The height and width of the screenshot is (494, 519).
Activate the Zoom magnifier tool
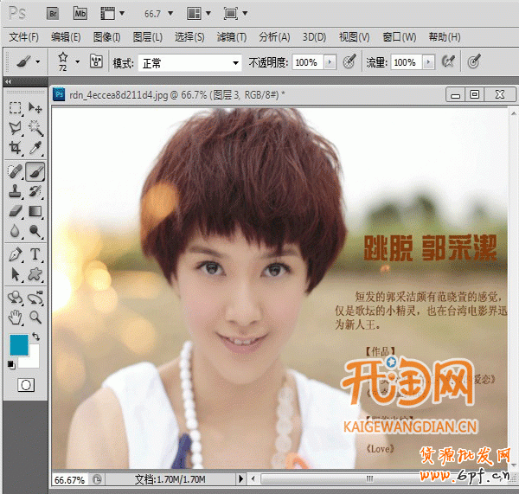coord(35,317)
